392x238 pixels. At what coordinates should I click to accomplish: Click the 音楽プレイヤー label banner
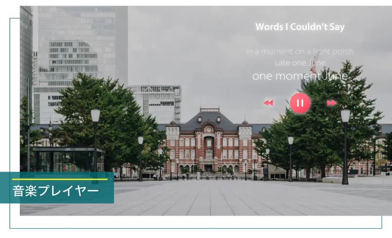(57, 188)
